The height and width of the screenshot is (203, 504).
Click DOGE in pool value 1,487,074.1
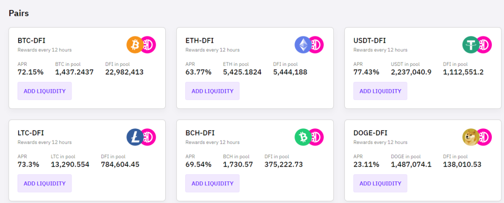[411, 164]
